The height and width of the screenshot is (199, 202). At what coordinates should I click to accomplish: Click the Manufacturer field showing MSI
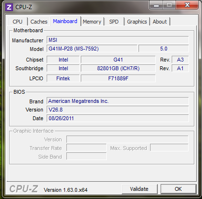tap(118, 40)
